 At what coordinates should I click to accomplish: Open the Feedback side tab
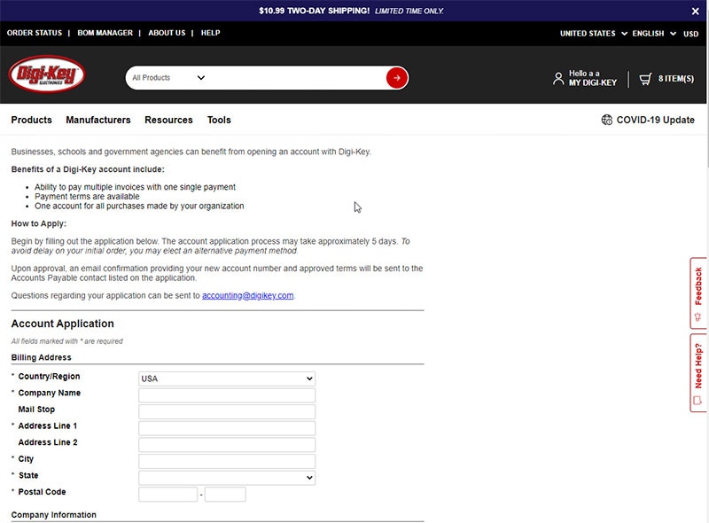coord(698,293)
